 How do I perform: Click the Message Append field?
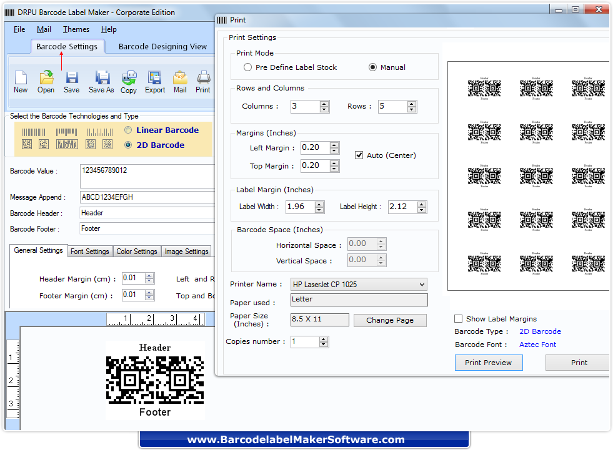[x=147, y=197]
